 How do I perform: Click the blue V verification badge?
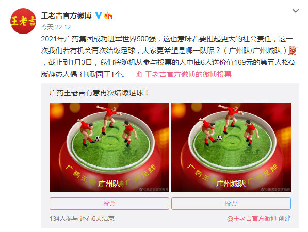[99, 15]
